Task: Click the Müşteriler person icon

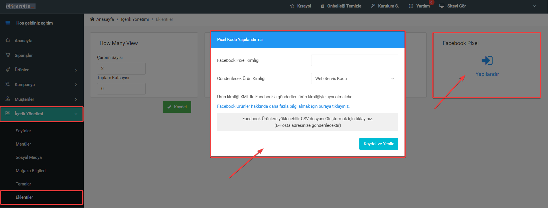Action: pyautogui.click(x=8, y=99)
